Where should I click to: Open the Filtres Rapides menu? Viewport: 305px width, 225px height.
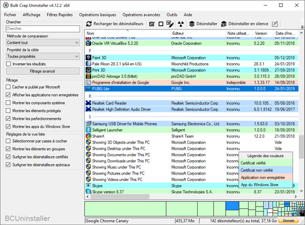[60, 15]
